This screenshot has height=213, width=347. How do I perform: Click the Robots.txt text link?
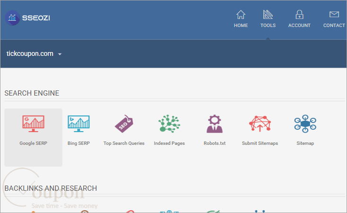tap(215, 143)
